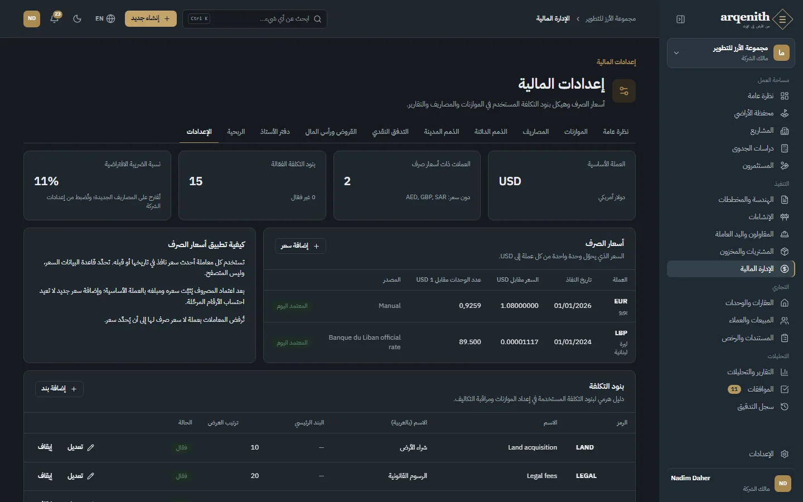Click the المقاولون واليد العاملة helmet icon

(x=785, y=234)
